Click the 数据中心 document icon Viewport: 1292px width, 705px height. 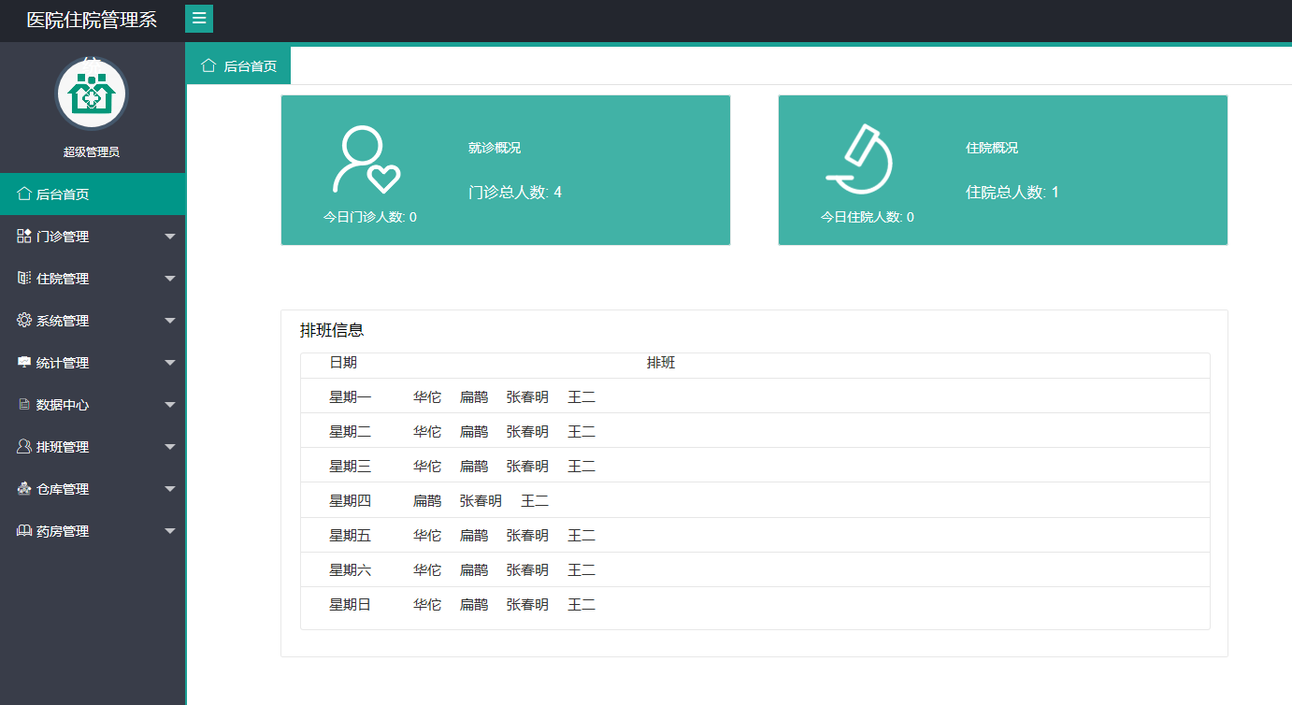(x=24, y=405)
